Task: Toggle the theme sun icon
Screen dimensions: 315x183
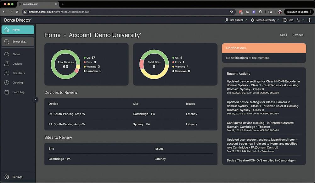Action: pos(309,20)
